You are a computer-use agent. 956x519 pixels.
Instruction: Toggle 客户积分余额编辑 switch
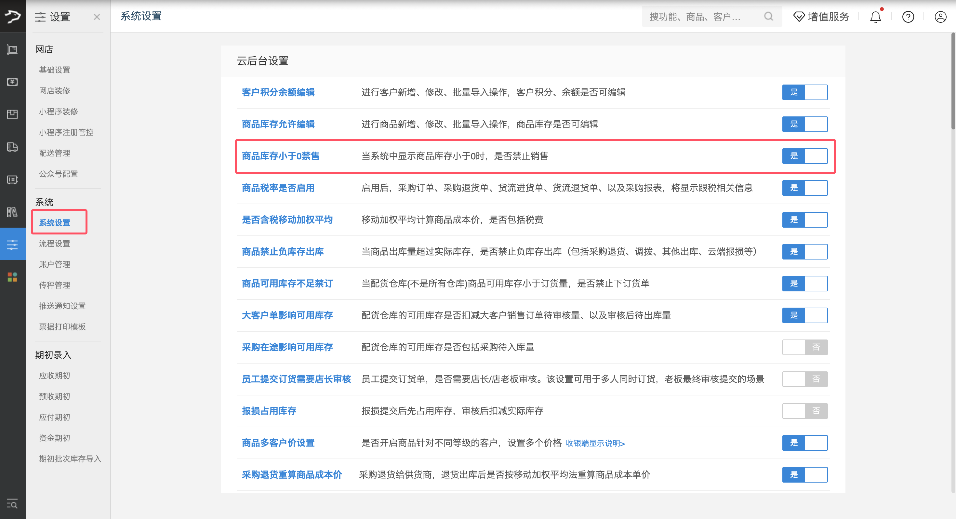(804, 92)
